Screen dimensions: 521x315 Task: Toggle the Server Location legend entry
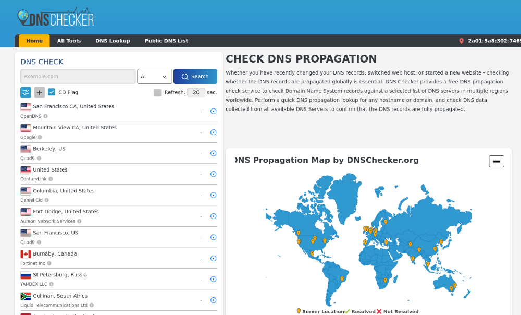click(320, 312)
